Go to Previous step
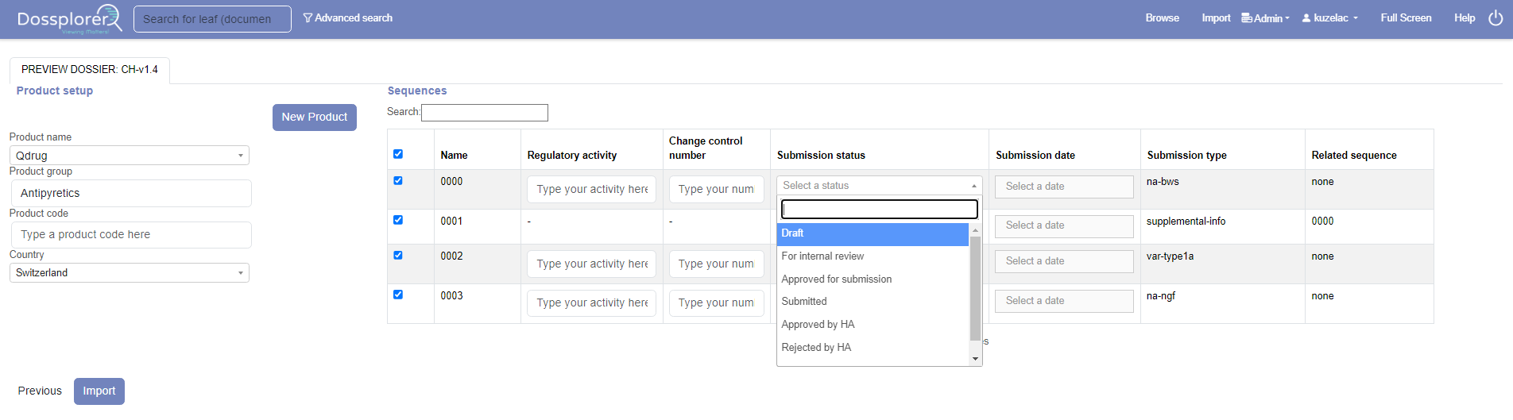Screen dimensions: 1513x420 [40, 391]
